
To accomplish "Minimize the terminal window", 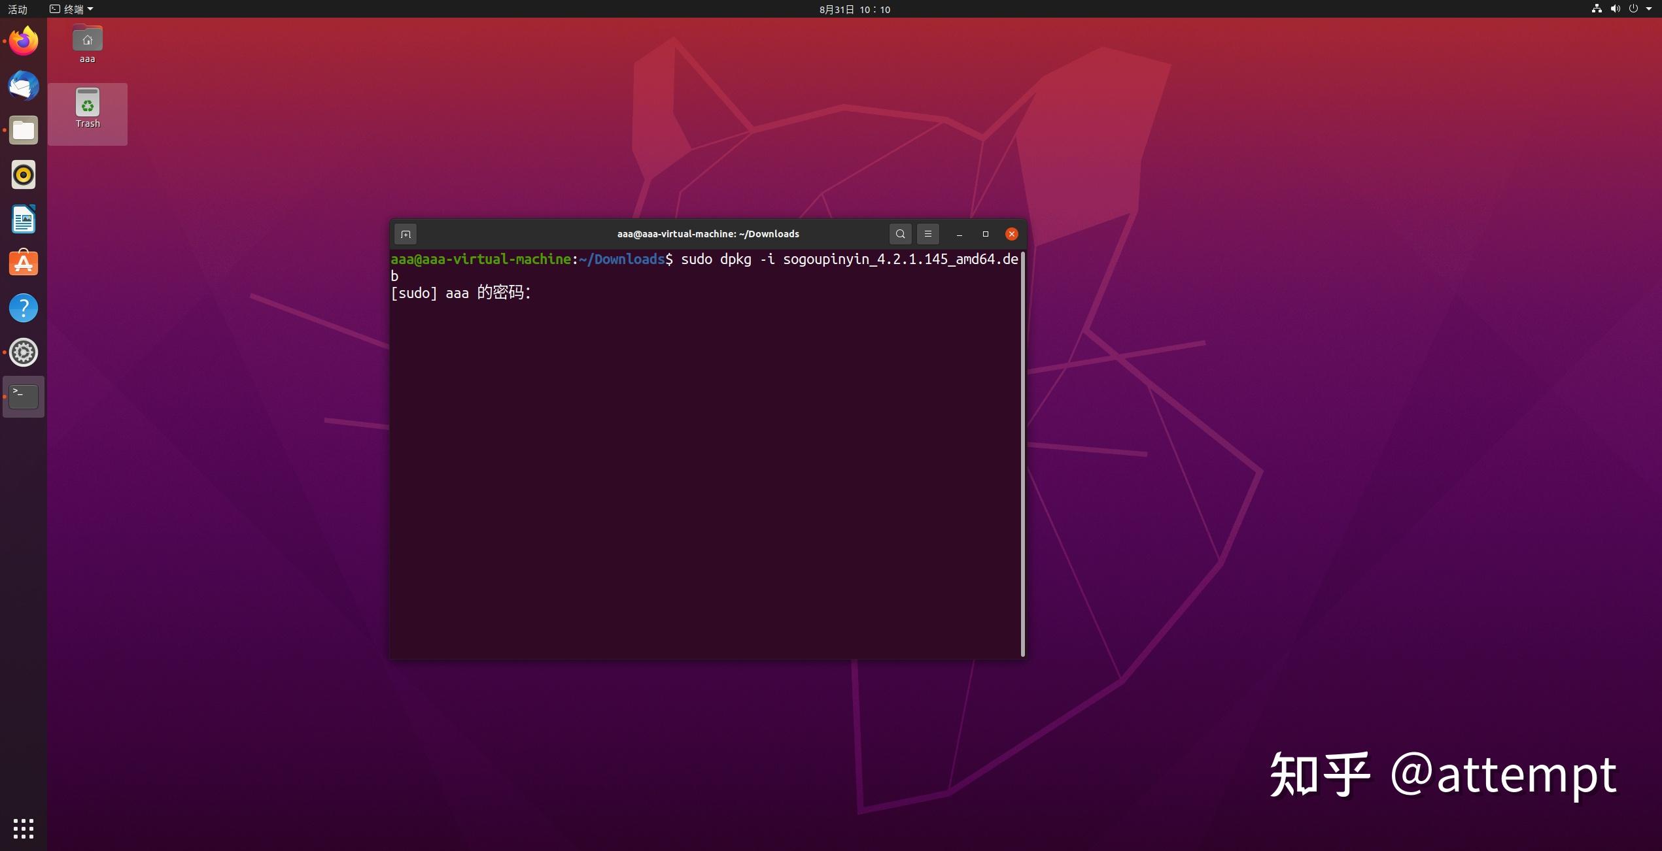I will coord(959,234).
